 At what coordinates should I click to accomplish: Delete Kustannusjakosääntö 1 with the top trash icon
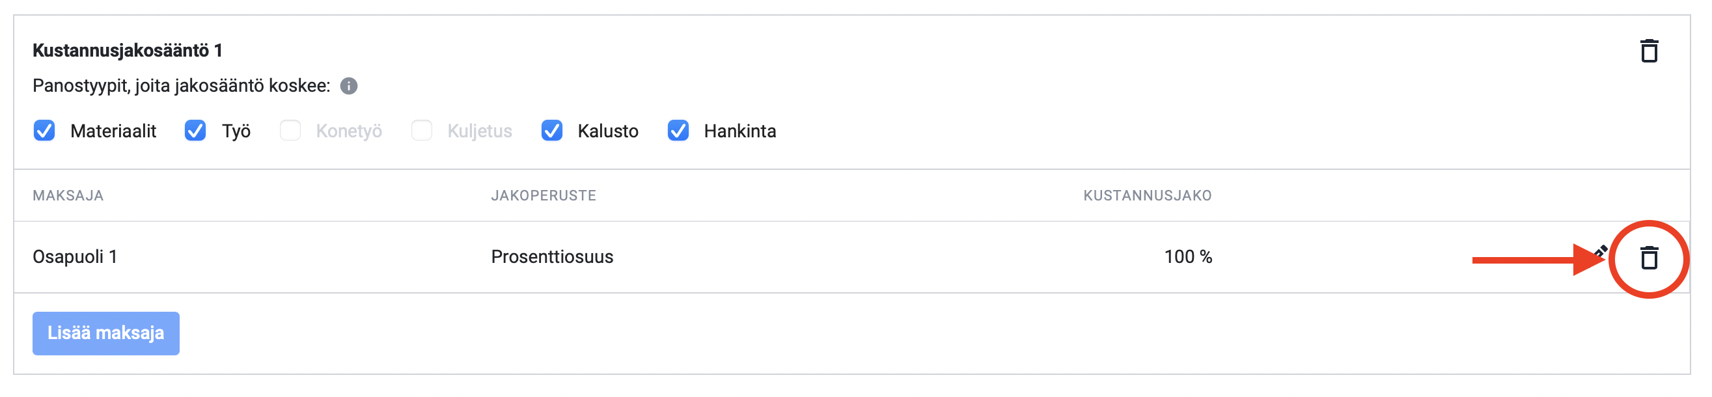pos(1648,51)
